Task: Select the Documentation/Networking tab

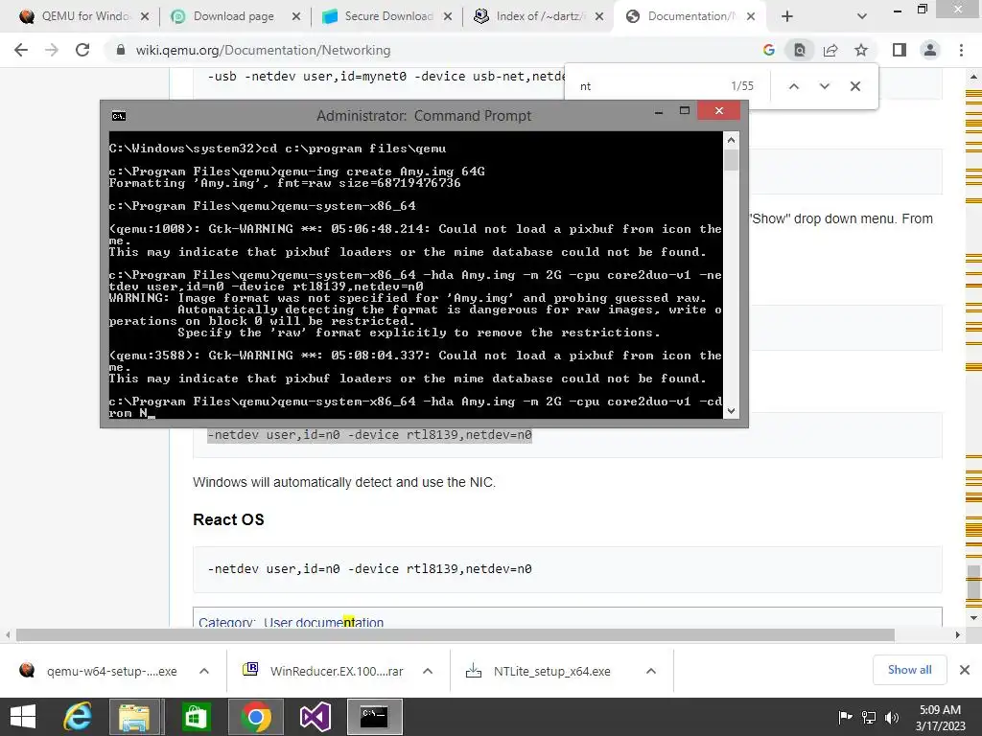Action: 689,16
